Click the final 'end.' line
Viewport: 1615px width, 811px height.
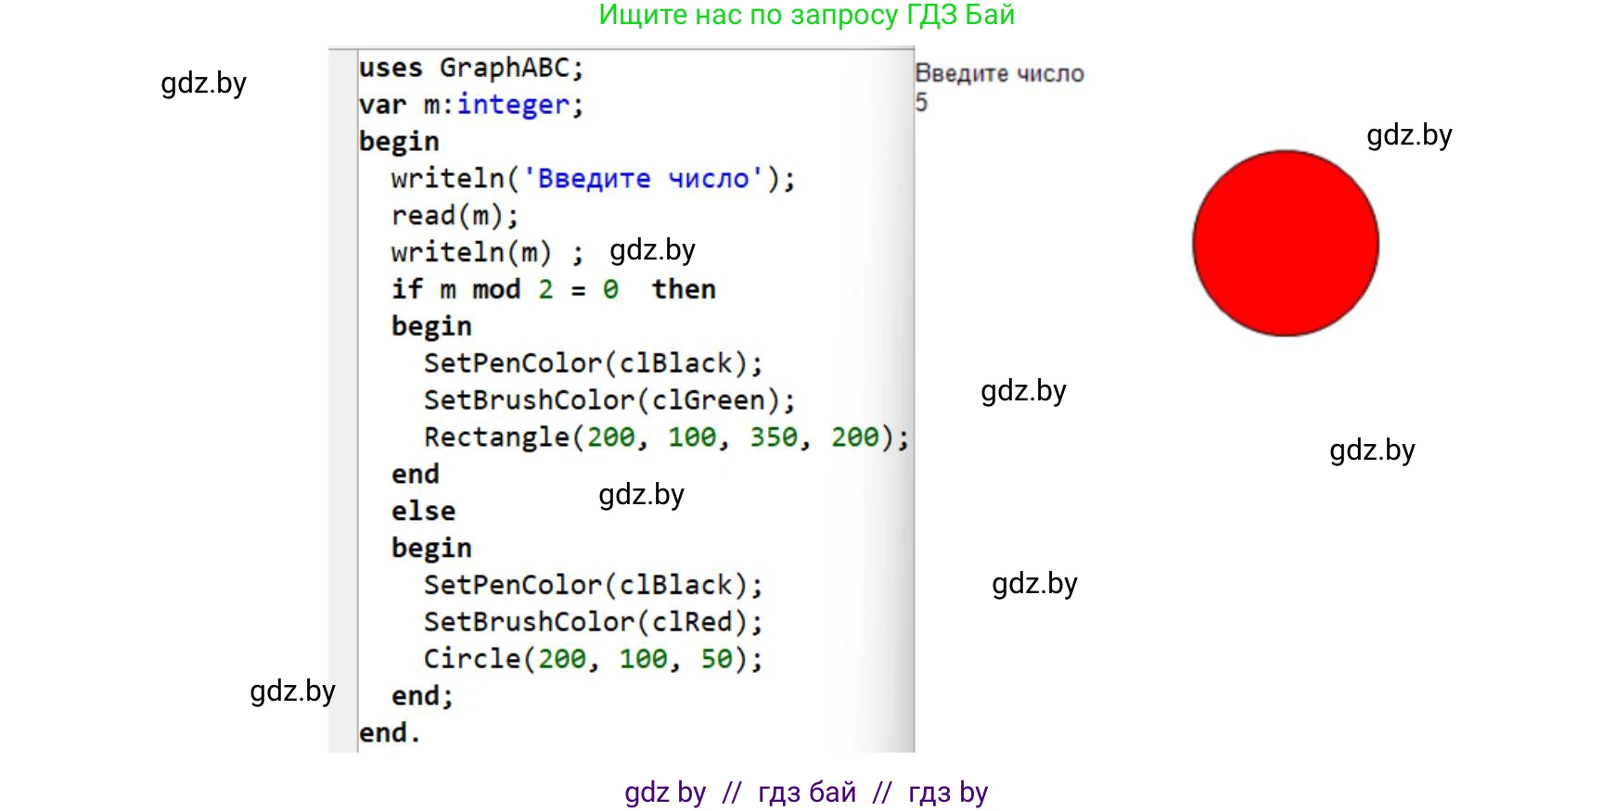(390, 732)
